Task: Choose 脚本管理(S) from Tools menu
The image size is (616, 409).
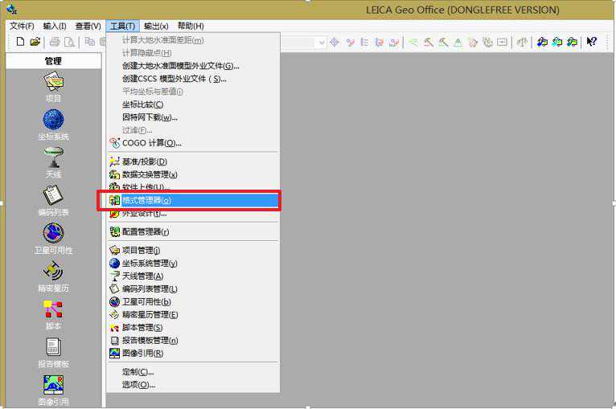Action: [193, 327]
